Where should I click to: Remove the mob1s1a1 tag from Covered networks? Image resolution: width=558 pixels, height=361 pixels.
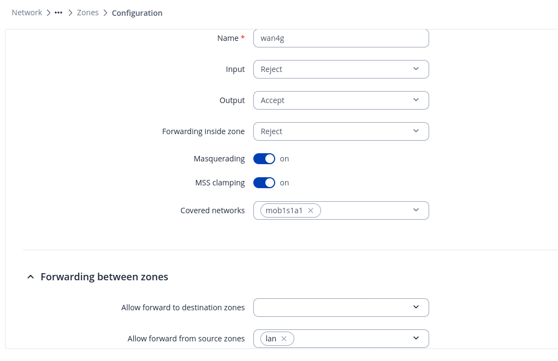(x=311, y=210)
